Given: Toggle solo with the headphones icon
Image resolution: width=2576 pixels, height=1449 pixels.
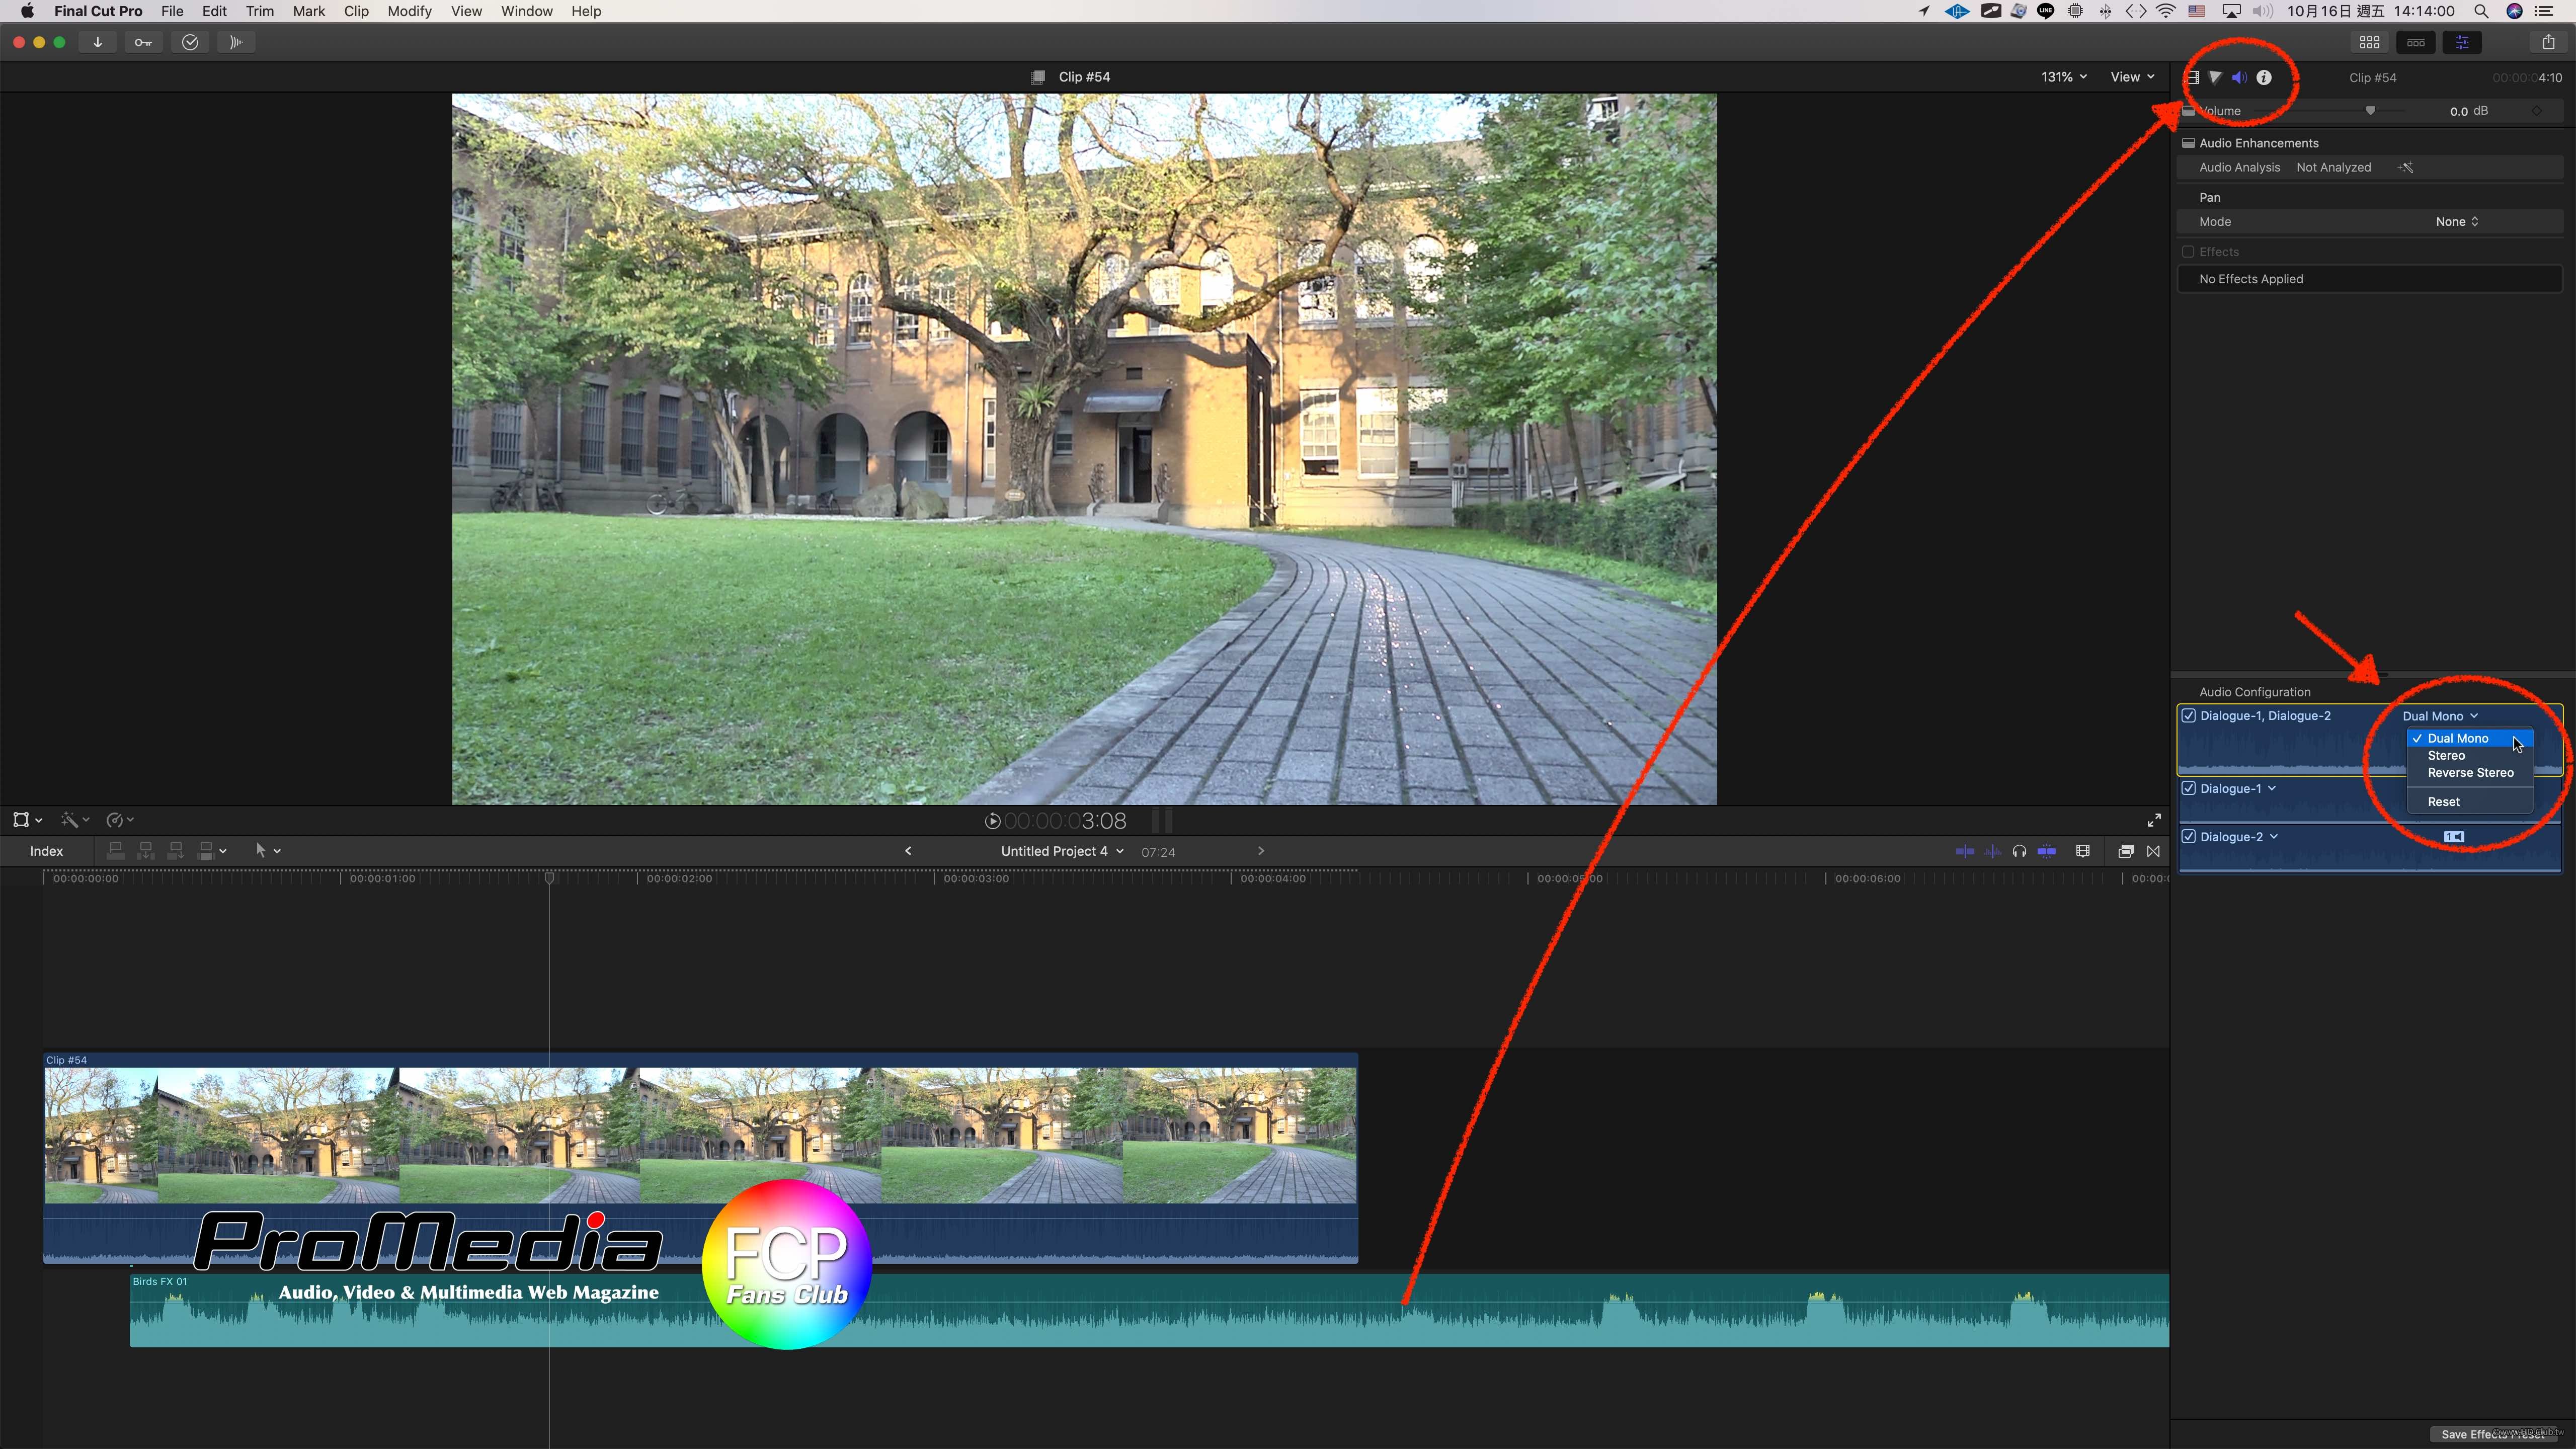Looking at the screenshot, I should point(2019,851).
